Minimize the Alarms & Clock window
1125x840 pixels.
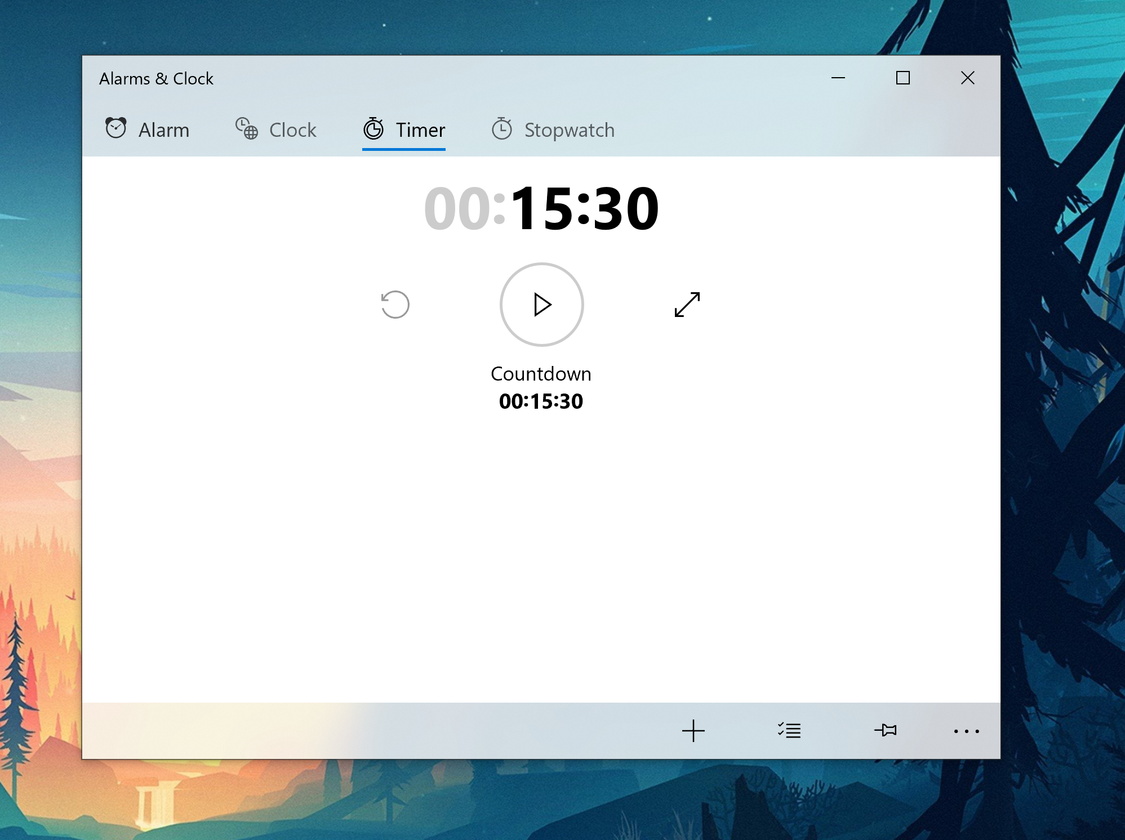(x=838, y=78)
